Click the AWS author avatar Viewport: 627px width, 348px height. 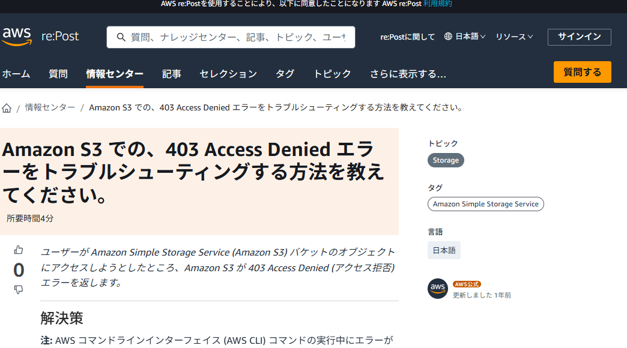(437, 289)
